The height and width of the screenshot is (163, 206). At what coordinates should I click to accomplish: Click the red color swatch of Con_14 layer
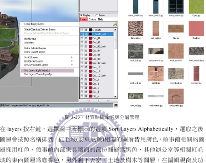coord(90,71)
